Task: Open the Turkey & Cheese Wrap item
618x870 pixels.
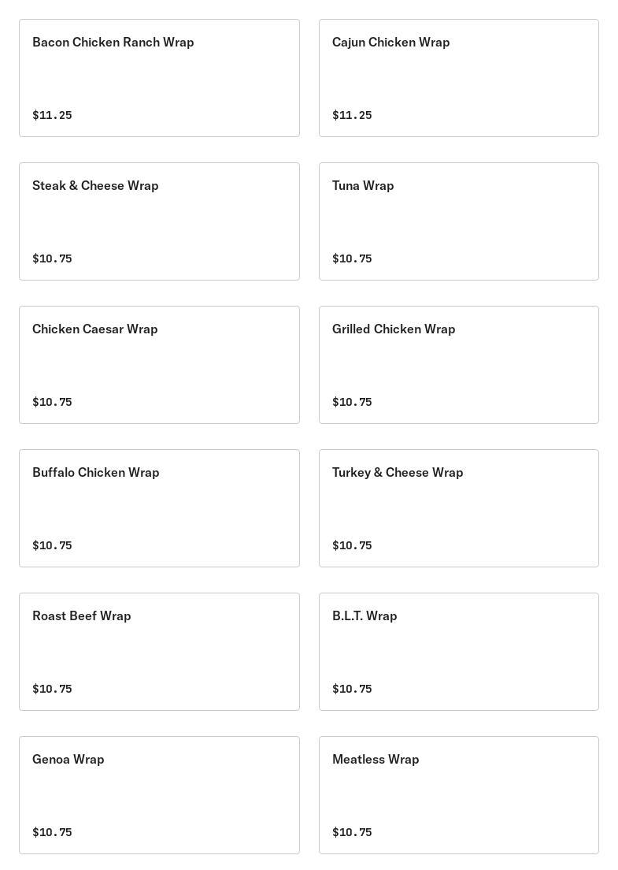Action: [458, 508]
